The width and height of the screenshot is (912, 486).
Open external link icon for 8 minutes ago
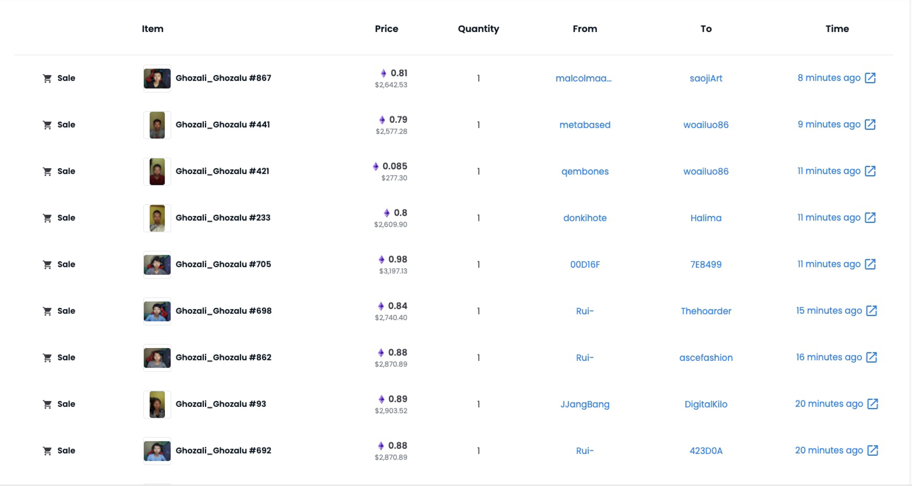point(870,78)
